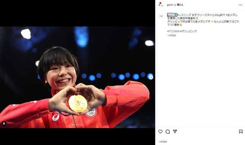Select the second carousel dot indicator
245x145 pixels.
75,125
